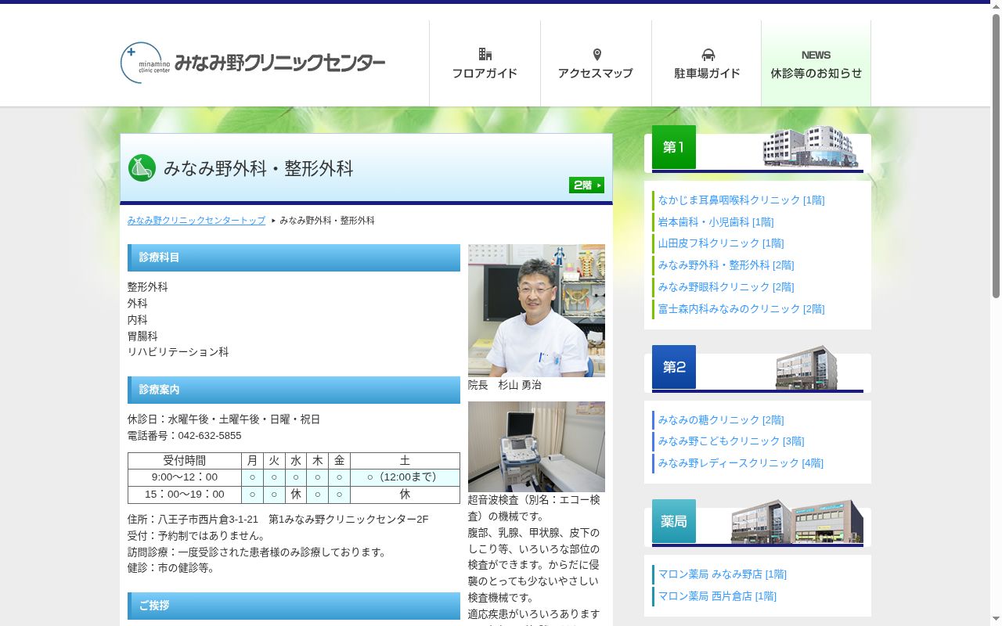Open the NEWS 休診等のお知らせ menu item
The width and height of the screenshot is (1002, 626).
coord(816,63)
